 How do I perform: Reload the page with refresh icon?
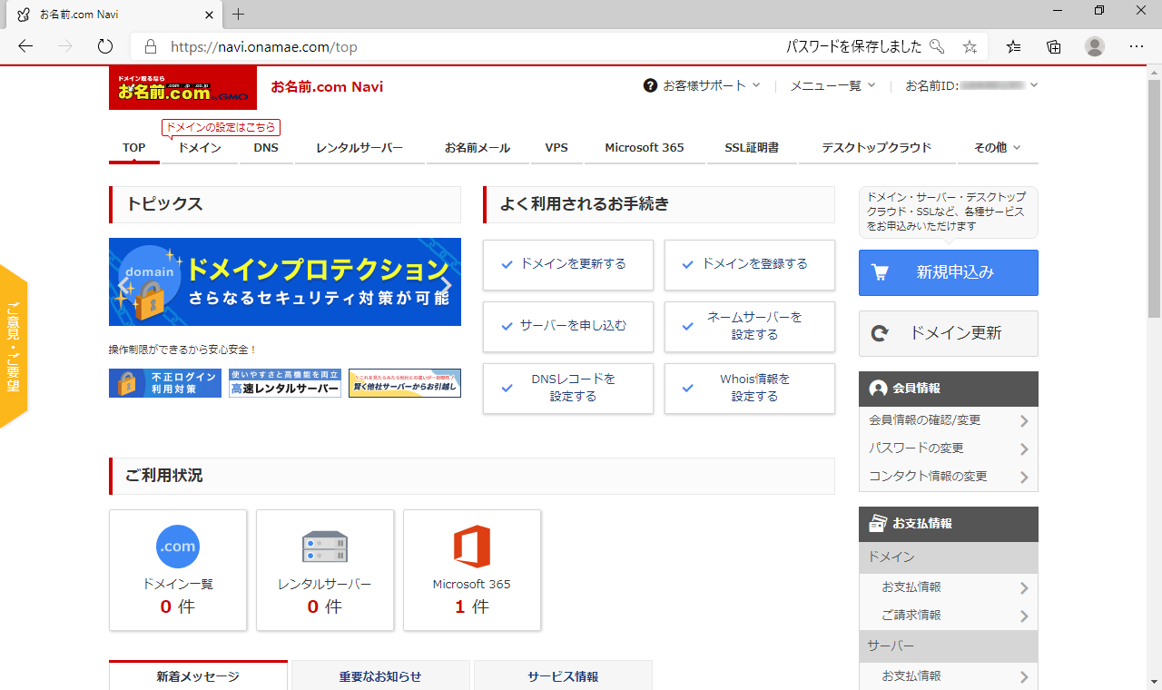(104, 46)
